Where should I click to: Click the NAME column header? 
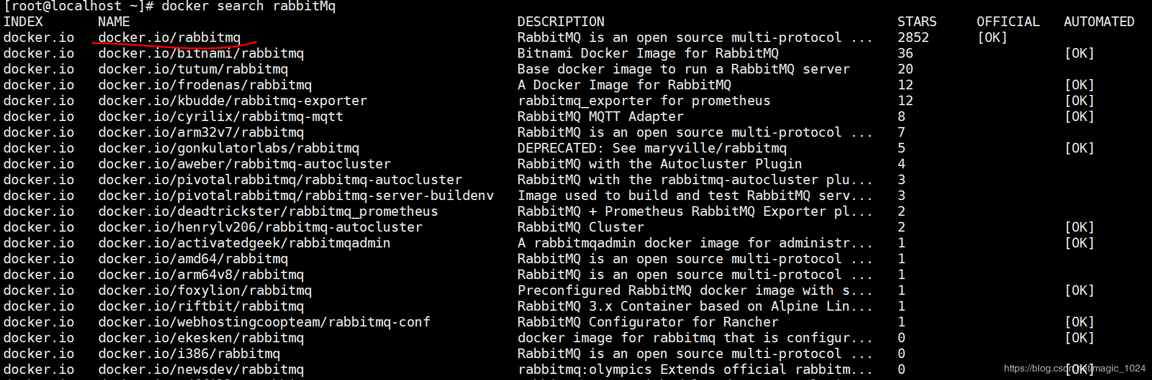coord(114,22)
